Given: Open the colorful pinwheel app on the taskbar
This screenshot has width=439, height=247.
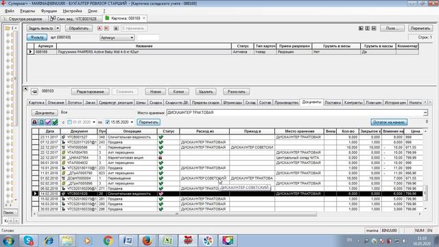Looking at the screenshot, I should point(208,241).
